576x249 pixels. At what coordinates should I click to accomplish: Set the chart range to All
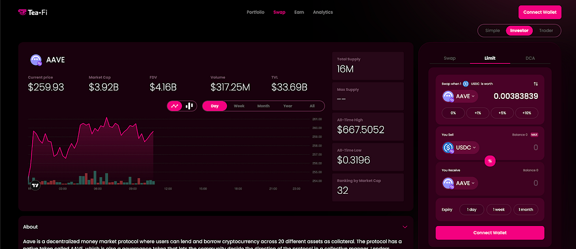pos(312,106)
